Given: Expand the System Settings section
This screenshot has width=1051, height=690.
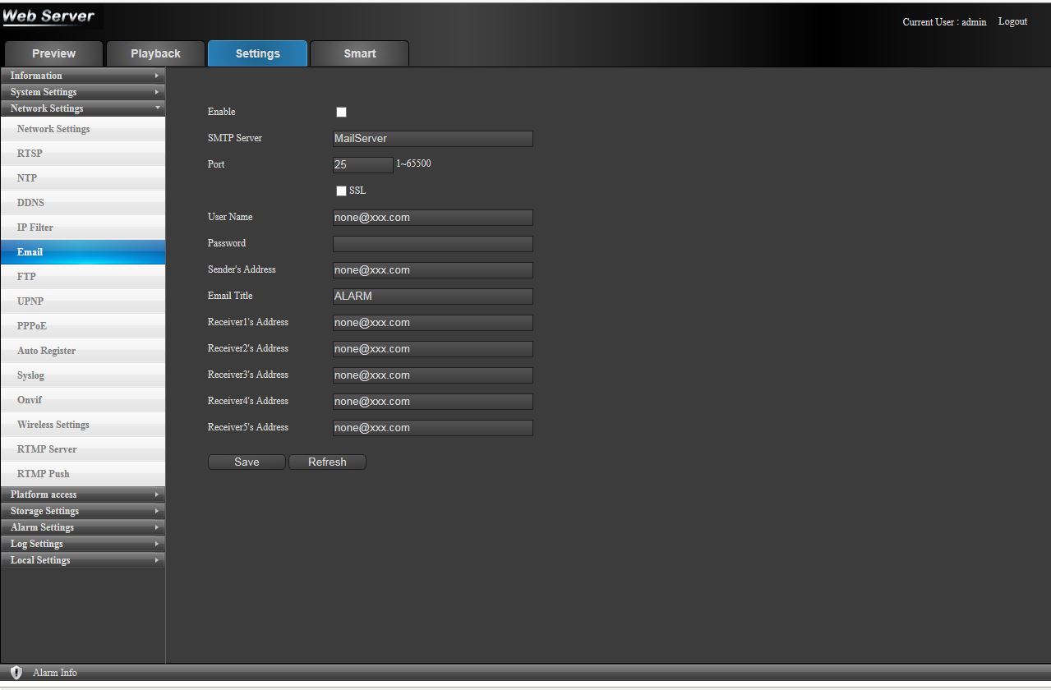Looking at the screenshot, I should pyautogui.click(x=82, y=92).
